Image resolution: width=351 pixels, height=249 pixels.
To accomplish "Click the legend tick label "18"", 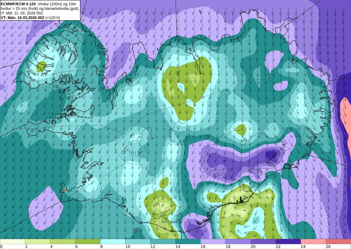I will [x=228, y=247].
